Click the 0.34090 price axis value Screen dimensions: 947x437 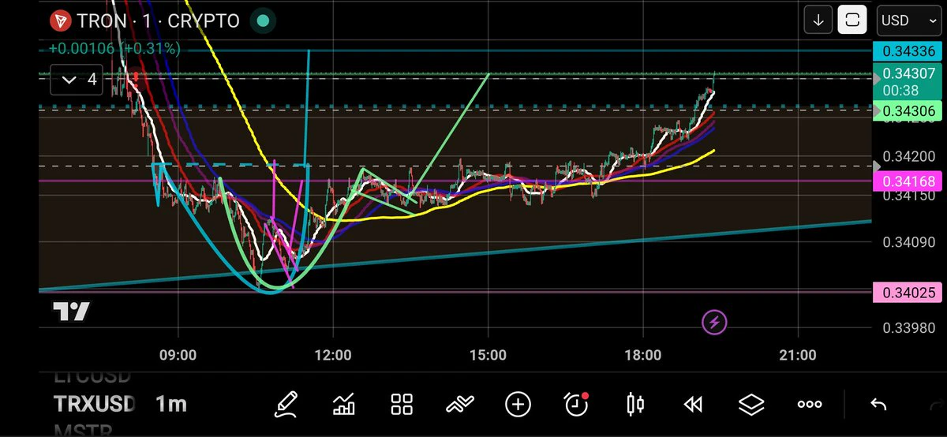908,244
